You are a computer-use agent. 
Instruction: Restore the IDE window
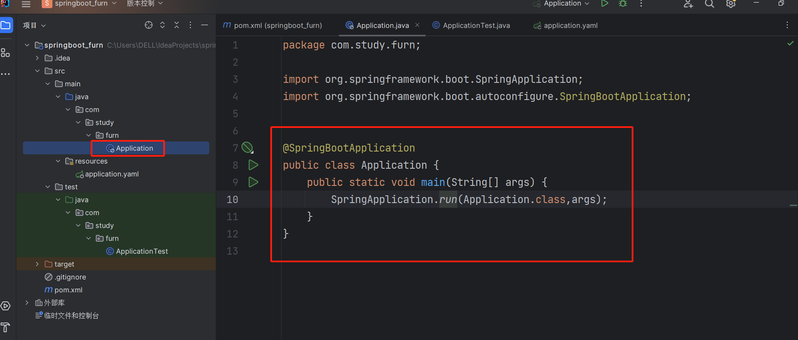[x=781, y=3]
